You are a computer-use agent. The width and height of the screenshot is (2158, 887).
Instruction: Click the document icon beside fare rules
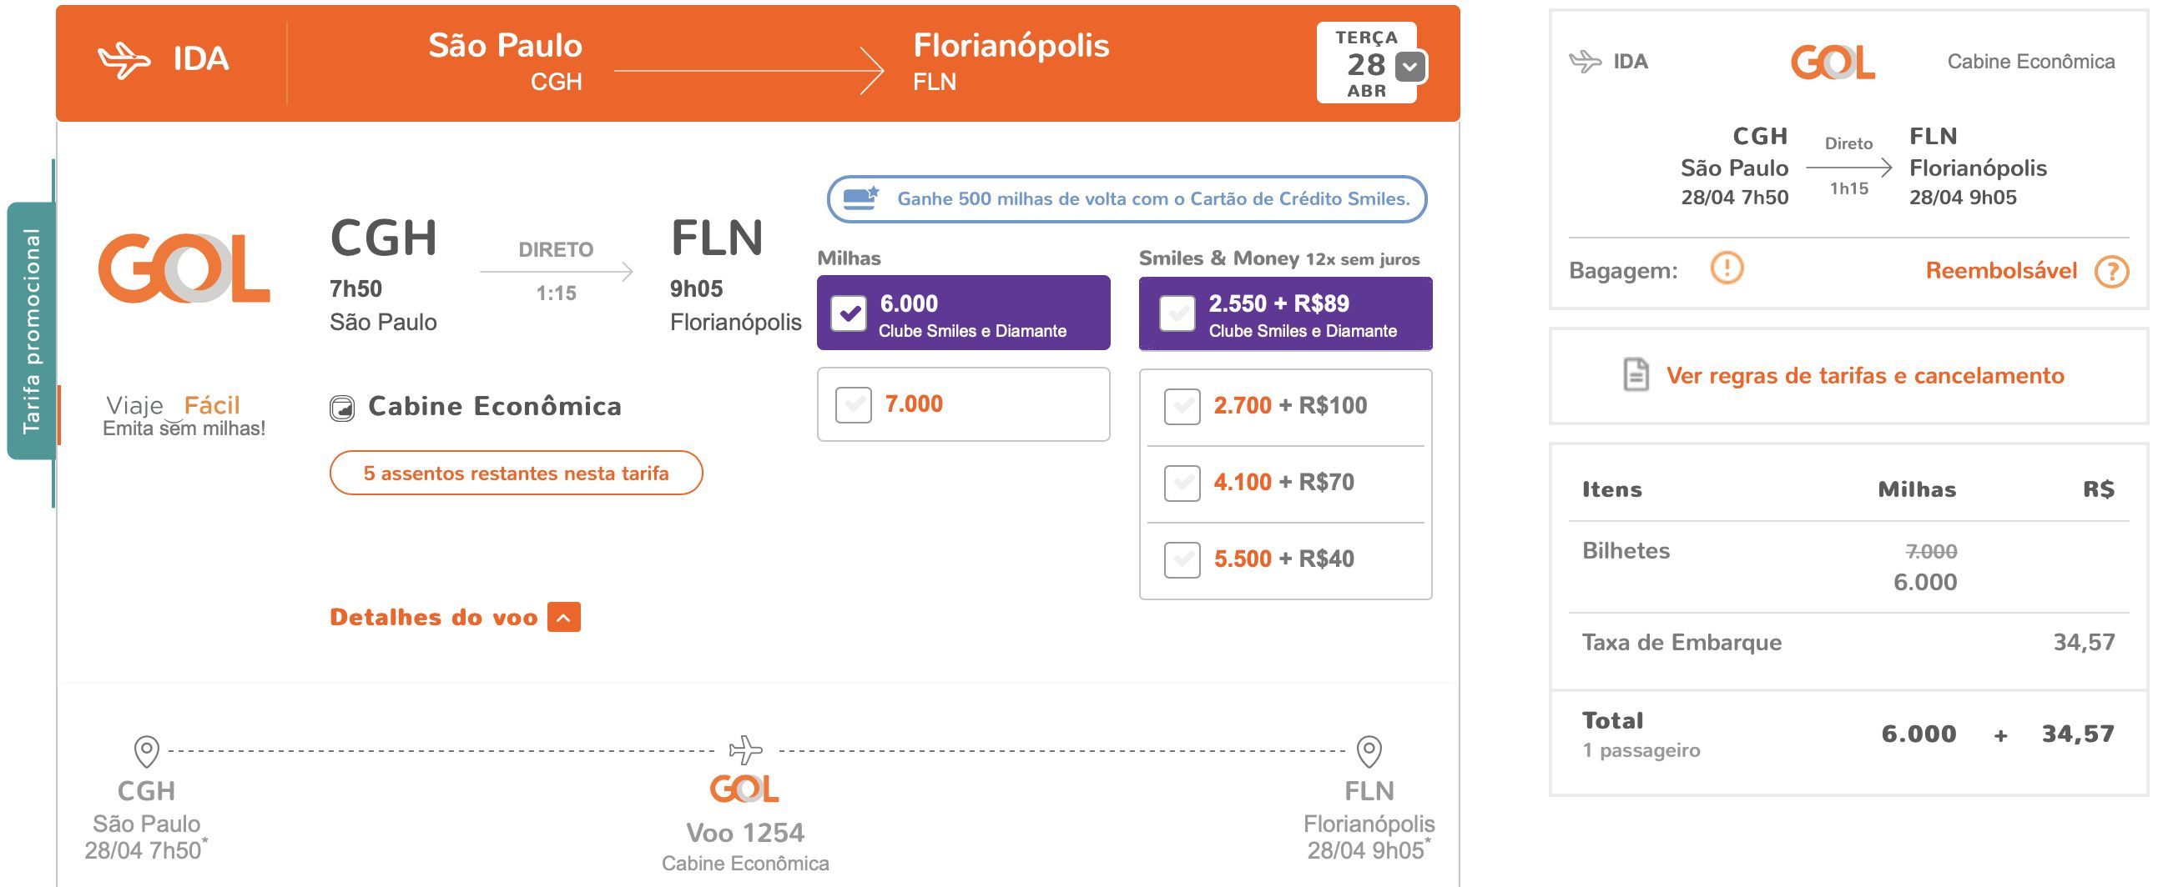pos(1636,375)
